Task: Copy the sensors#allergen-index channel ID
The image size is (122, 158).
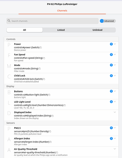Action: 51,142
